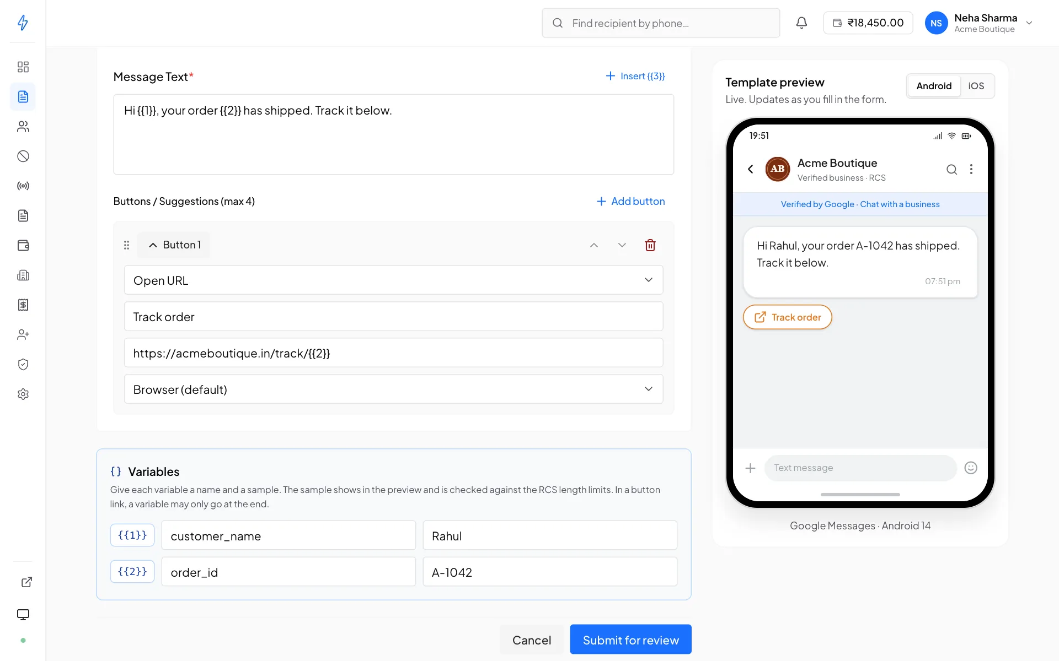The image size is (1059, 661).
Task: Switch preview to iOS
Action: point(976,86)
